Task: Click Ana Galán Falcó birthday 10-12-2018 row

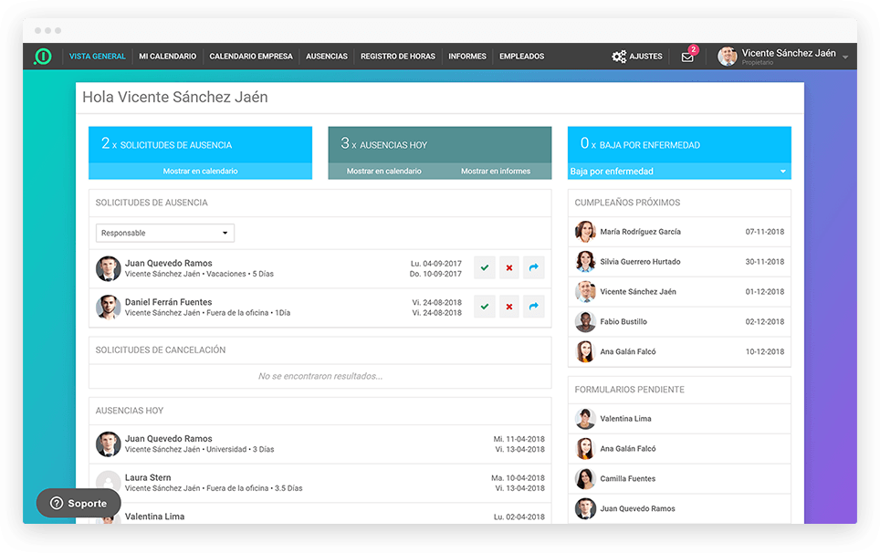Action: (x=679, y=351)
